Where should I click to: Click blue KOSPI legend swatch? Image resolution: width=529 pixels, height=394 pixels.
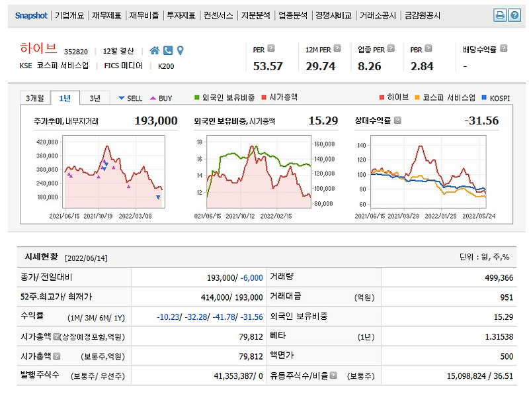point(484,97)
